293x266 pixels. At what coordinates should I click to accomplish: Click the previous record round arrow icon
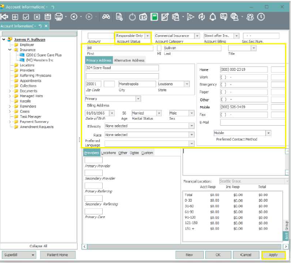(74, 17)
